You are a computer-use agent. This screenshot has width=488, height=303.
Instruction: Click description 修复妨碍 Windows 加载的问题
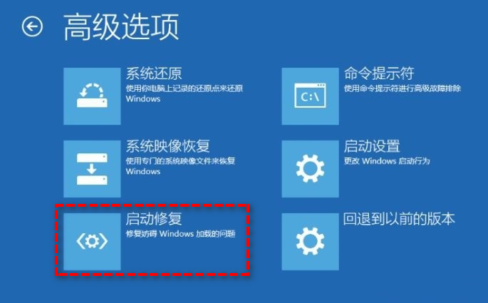pos(180,234)
